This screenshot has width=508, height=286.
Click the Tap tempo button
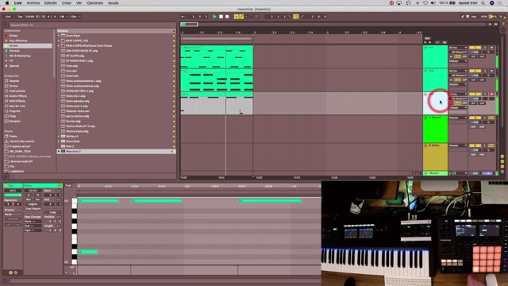(20, 17)
